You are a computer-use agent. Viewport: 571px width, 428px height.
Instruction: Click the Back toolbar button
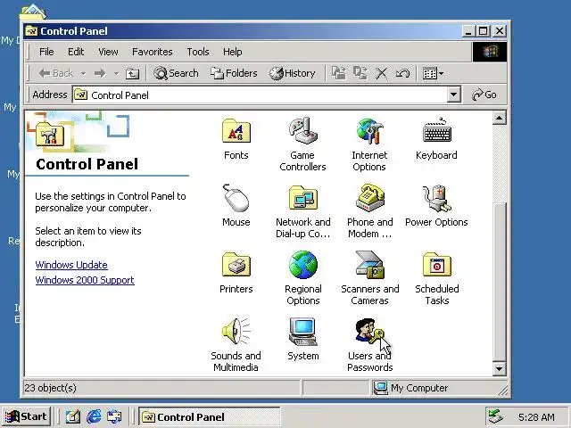(x=56, y=73)
